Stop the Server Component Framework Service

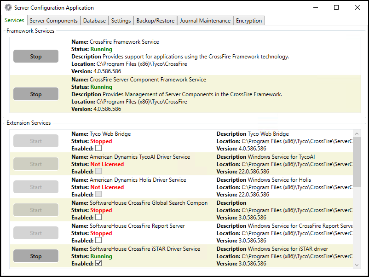(36, 94)
